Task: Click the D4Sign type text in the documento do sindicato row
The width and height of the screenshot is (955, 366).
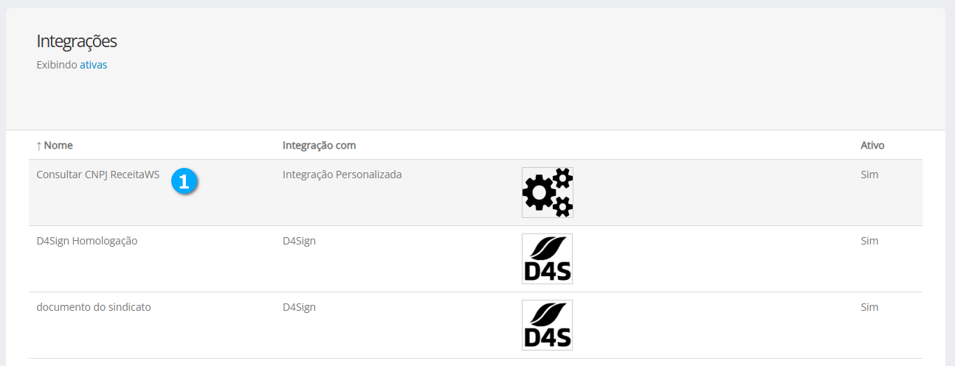Action: [299, 307]
